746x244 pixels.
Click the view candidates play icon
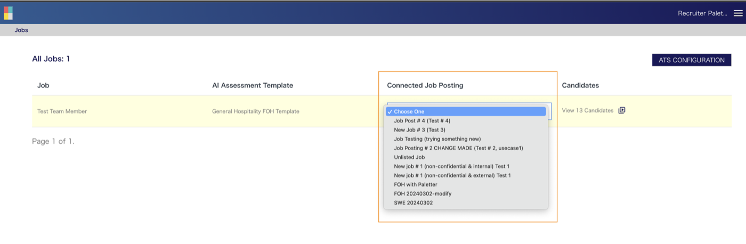point(622,111)
